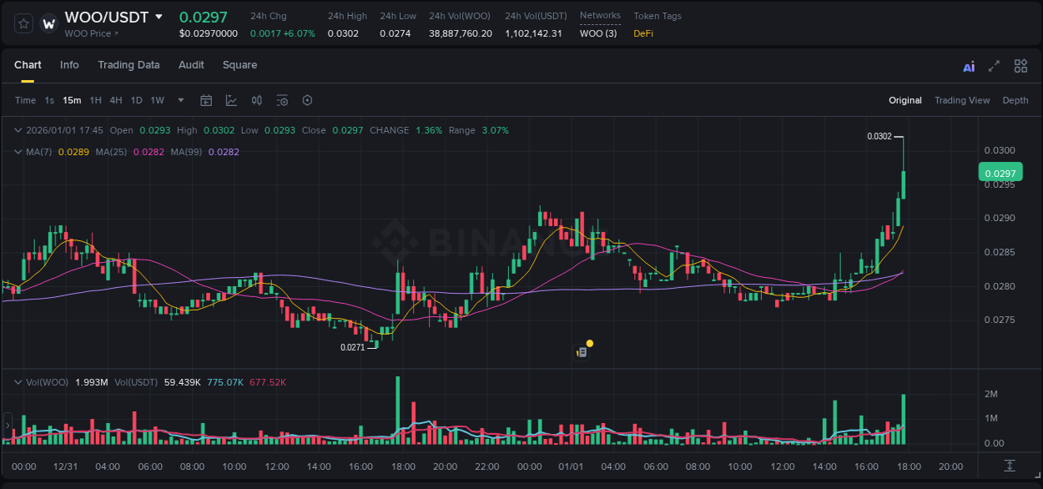Viewport: 1043px width, 489px height.
Task: Toggle the MA(7) moving average indicator
Action: [38, 152]
